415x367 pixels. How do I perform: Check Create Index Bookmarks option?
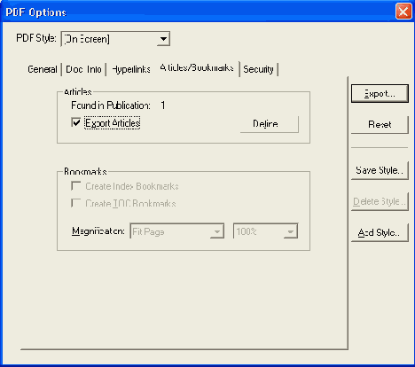[x=76, y=186]
